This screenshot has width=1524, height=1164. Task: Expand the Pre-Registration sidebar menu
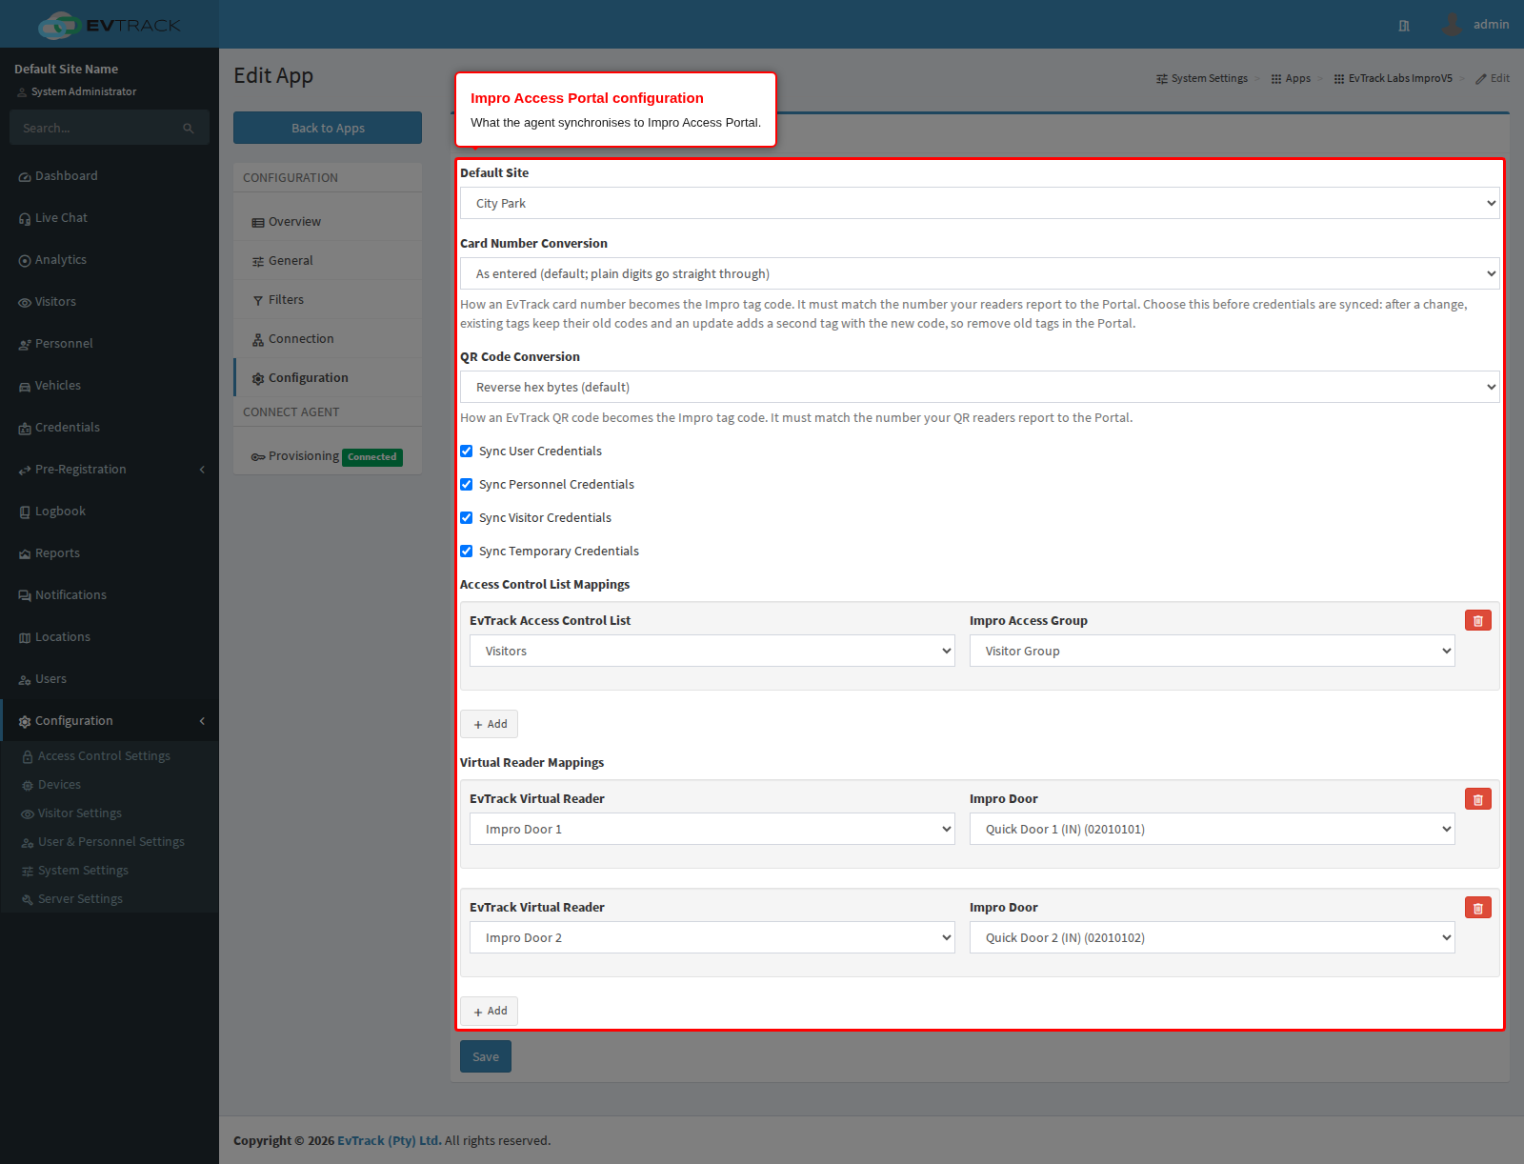(x=110, y=470)
